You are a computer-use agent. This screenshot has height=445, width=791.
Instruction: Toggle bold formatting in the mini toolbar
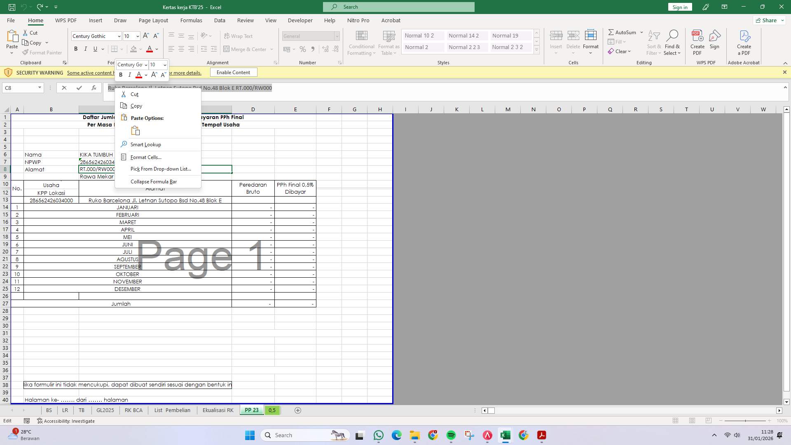click(121, 75)
